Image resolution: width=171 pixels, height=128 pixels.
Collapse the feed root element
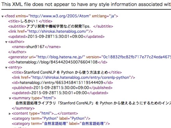coord(2,16)
